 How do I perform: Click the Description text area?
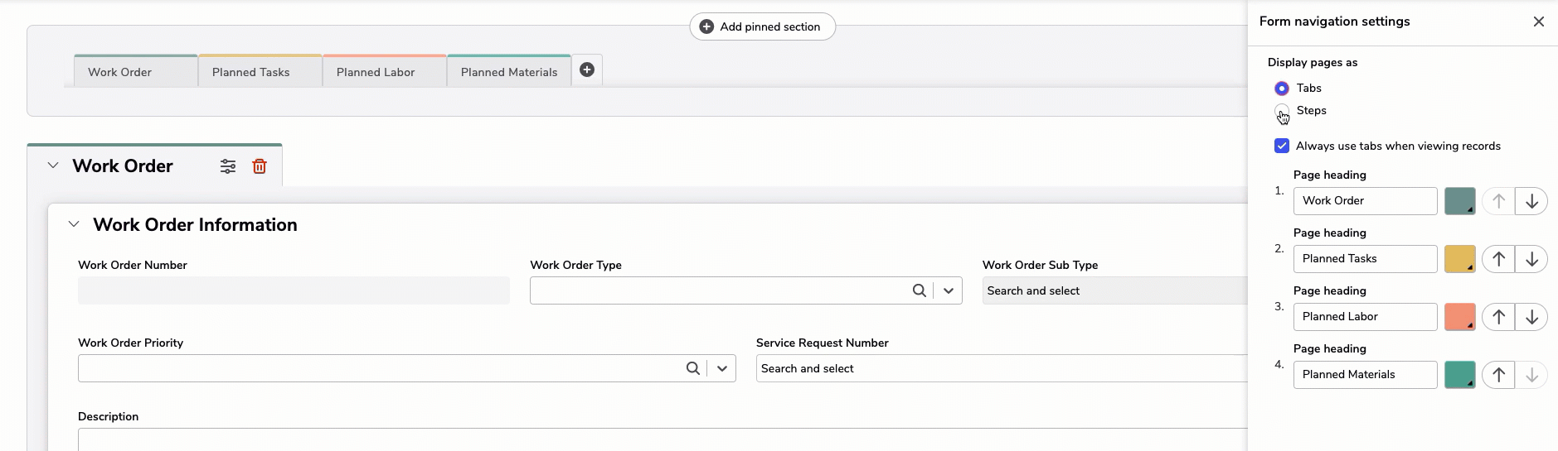pyautogui.click(x=663, y=439)
